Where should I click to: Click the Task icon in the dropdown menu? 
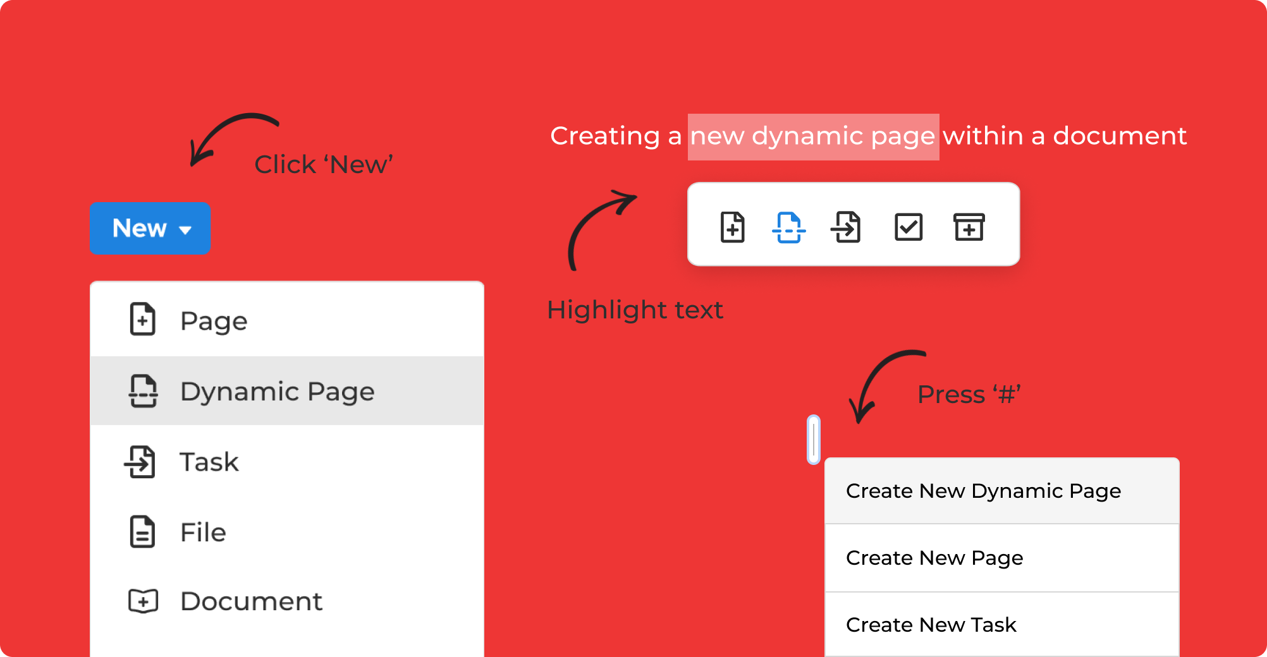[x=140, y=462]
